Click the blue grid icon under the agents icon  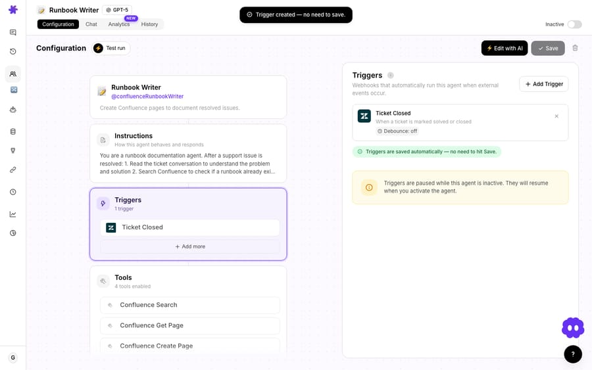(14, 90)
